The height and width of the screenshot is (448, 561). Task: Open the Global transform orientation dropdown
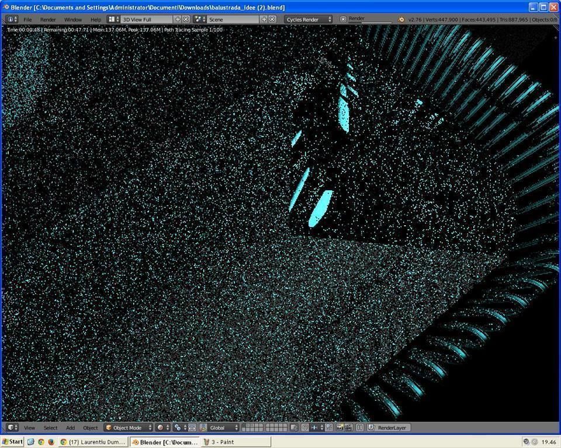pos(223,427)
